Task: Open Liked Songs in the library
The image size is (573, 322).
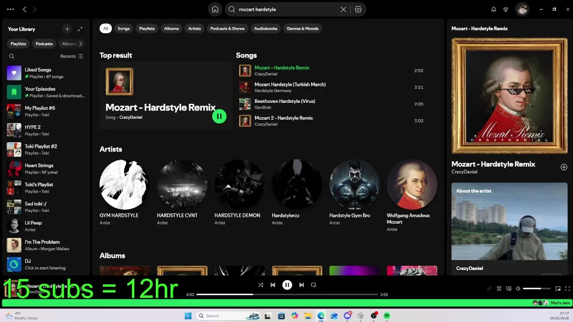Action: 46,73
